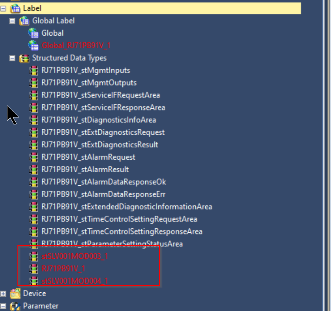Click the stDiagnosticsInfoArea structure icon
The image size is (331, 311).
(x=33, y=120)
